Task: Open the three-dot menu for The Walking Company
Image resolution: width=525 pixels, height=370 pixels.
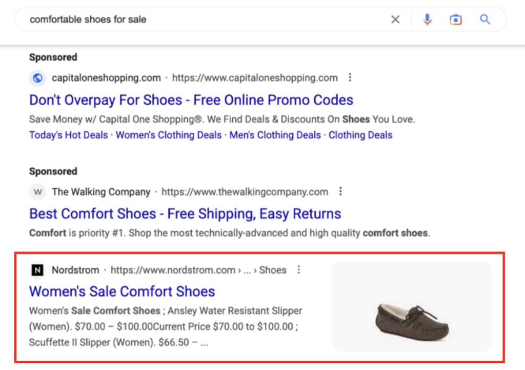Action: [340, 191]
